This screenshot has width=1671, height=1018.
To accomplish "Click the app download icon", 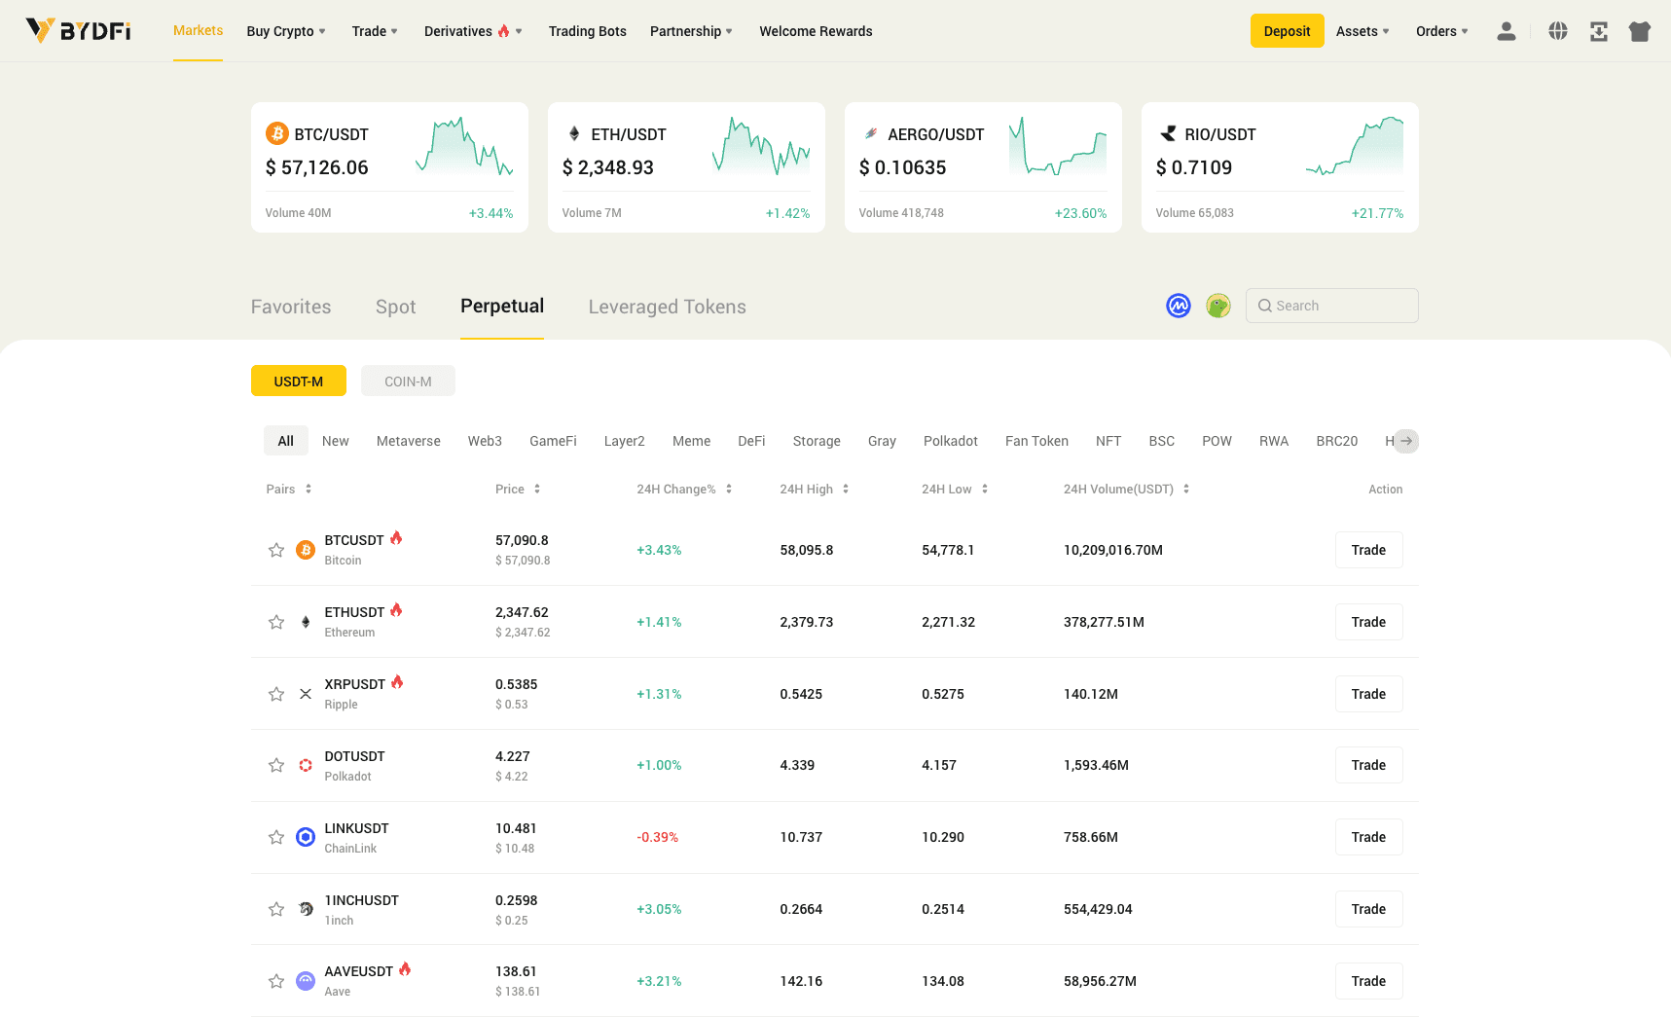I will tap(1599, 30).
